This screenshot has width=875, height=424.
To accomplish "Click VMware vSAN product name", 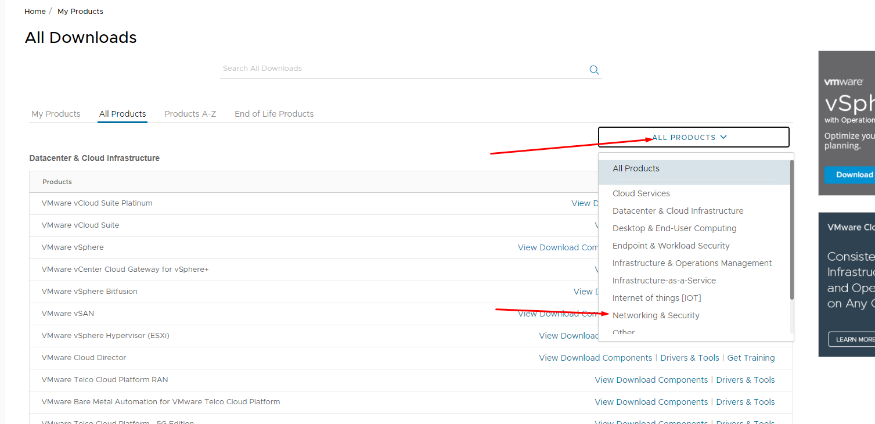I will (x=68, y=314).
